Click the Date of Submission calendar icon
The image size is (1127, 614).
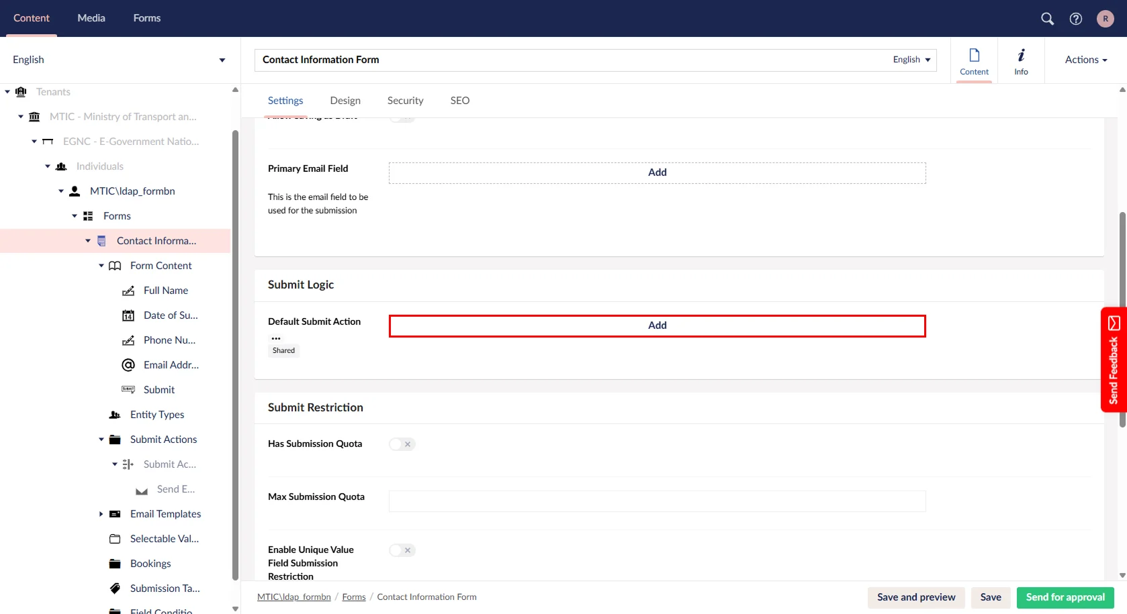pos(128,315)
